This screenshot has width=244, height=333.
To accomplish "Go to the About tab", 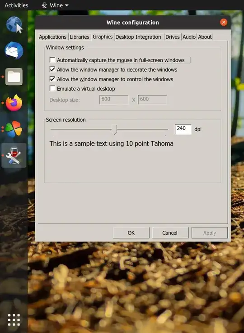I will point(205,37).
